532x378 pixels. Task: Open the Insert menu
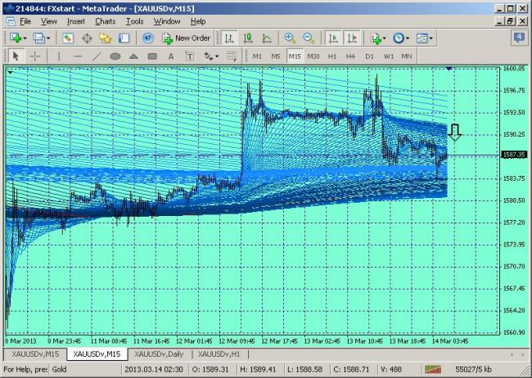click(x=75, y=20)
